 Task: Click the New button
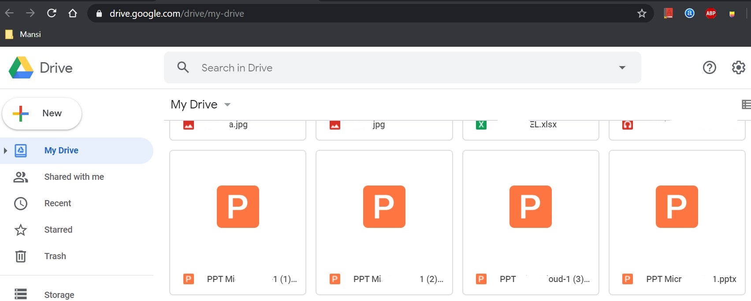pos(42,114)
